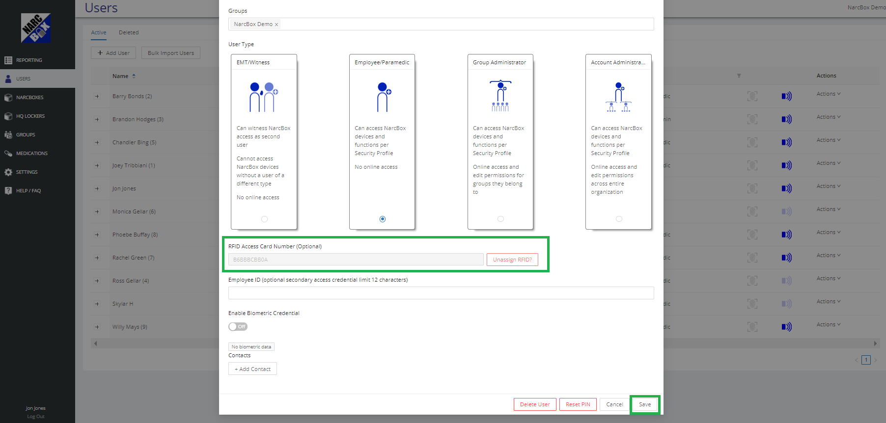Click the table scrollbar left arrow
The height and width of the screenshot is (423, 886).
coord(95,344)
